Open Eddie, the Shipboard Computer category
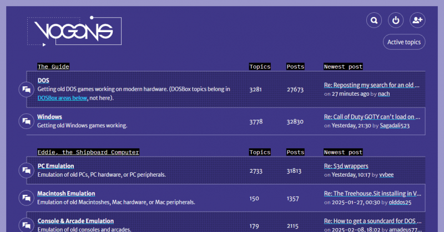 [88, 152]
